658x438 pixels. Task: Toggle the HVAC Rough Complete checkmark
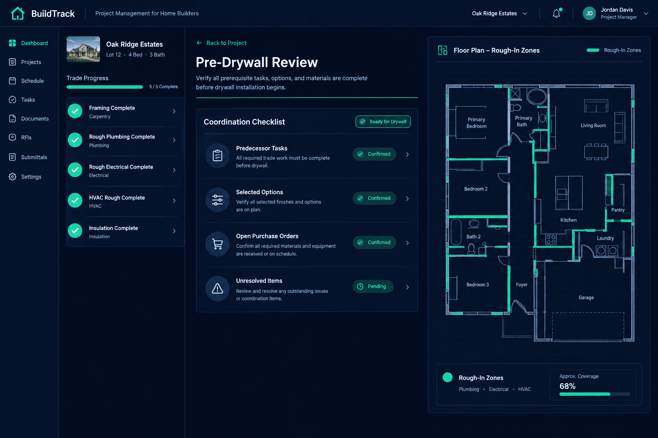tap(75, 201)
